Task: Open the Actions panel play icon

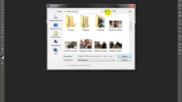Action: coord(180,47)
